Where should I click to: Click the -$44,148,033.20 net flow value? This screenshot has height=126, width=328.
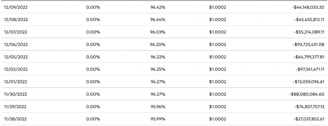point(308,7)
